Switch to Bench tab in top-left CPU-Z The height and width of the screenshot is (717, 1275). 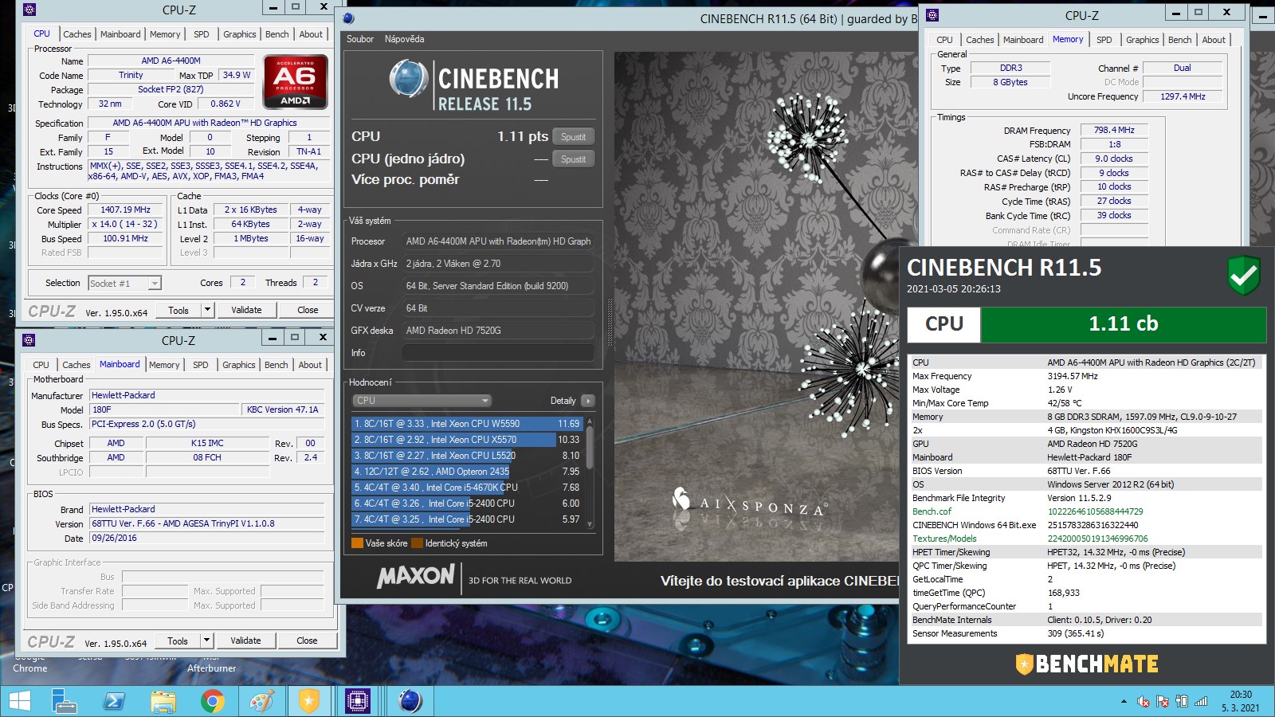277,34
